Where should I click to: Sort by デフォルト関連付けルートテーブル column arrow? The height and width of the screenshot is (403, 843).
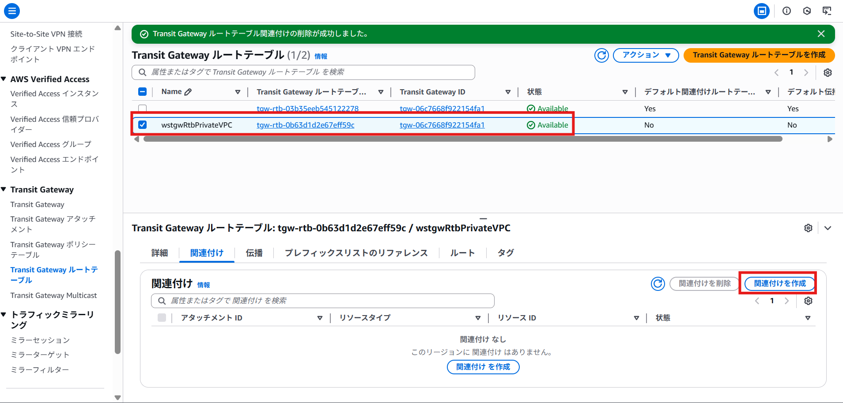coord(768,92)
